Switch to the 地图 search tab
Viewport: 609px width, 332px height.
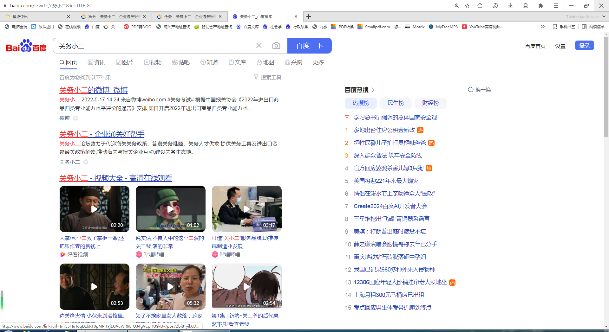pos(265,62)
